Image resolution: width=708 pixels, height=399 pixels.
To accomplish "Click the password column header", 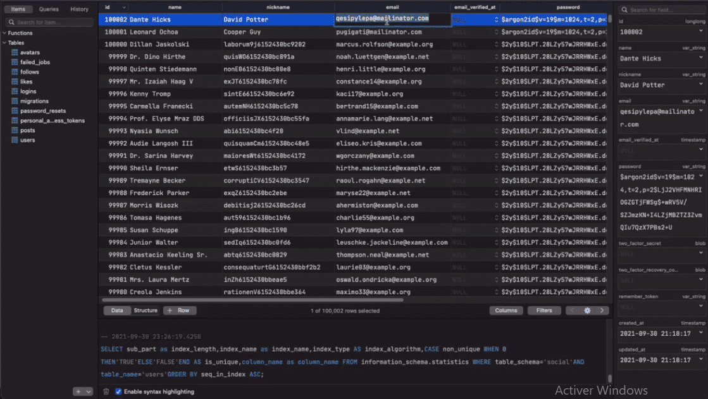I will (568, 7).
